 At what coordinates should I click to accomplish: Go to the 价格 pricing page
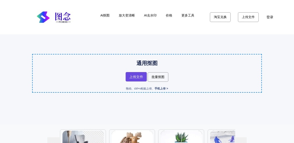tap(169, 15)
